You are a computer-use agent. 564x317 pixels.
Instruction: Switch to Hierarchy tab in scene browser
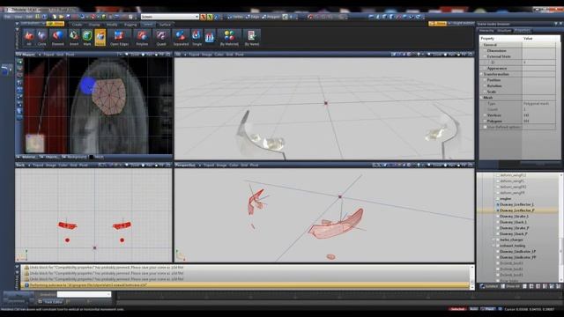486,31
